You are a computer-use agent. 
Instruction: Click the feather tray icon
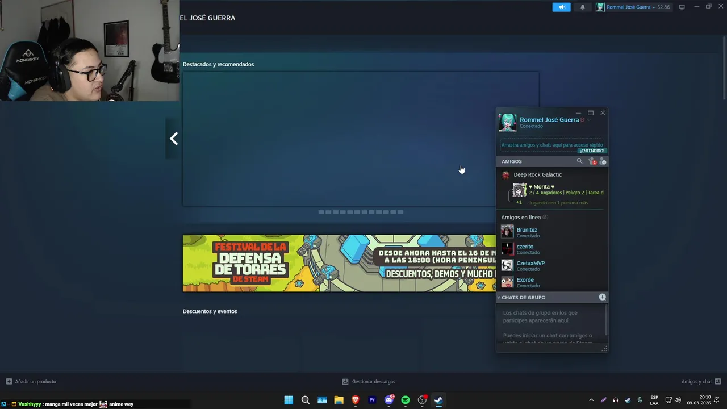pos(604,400)
